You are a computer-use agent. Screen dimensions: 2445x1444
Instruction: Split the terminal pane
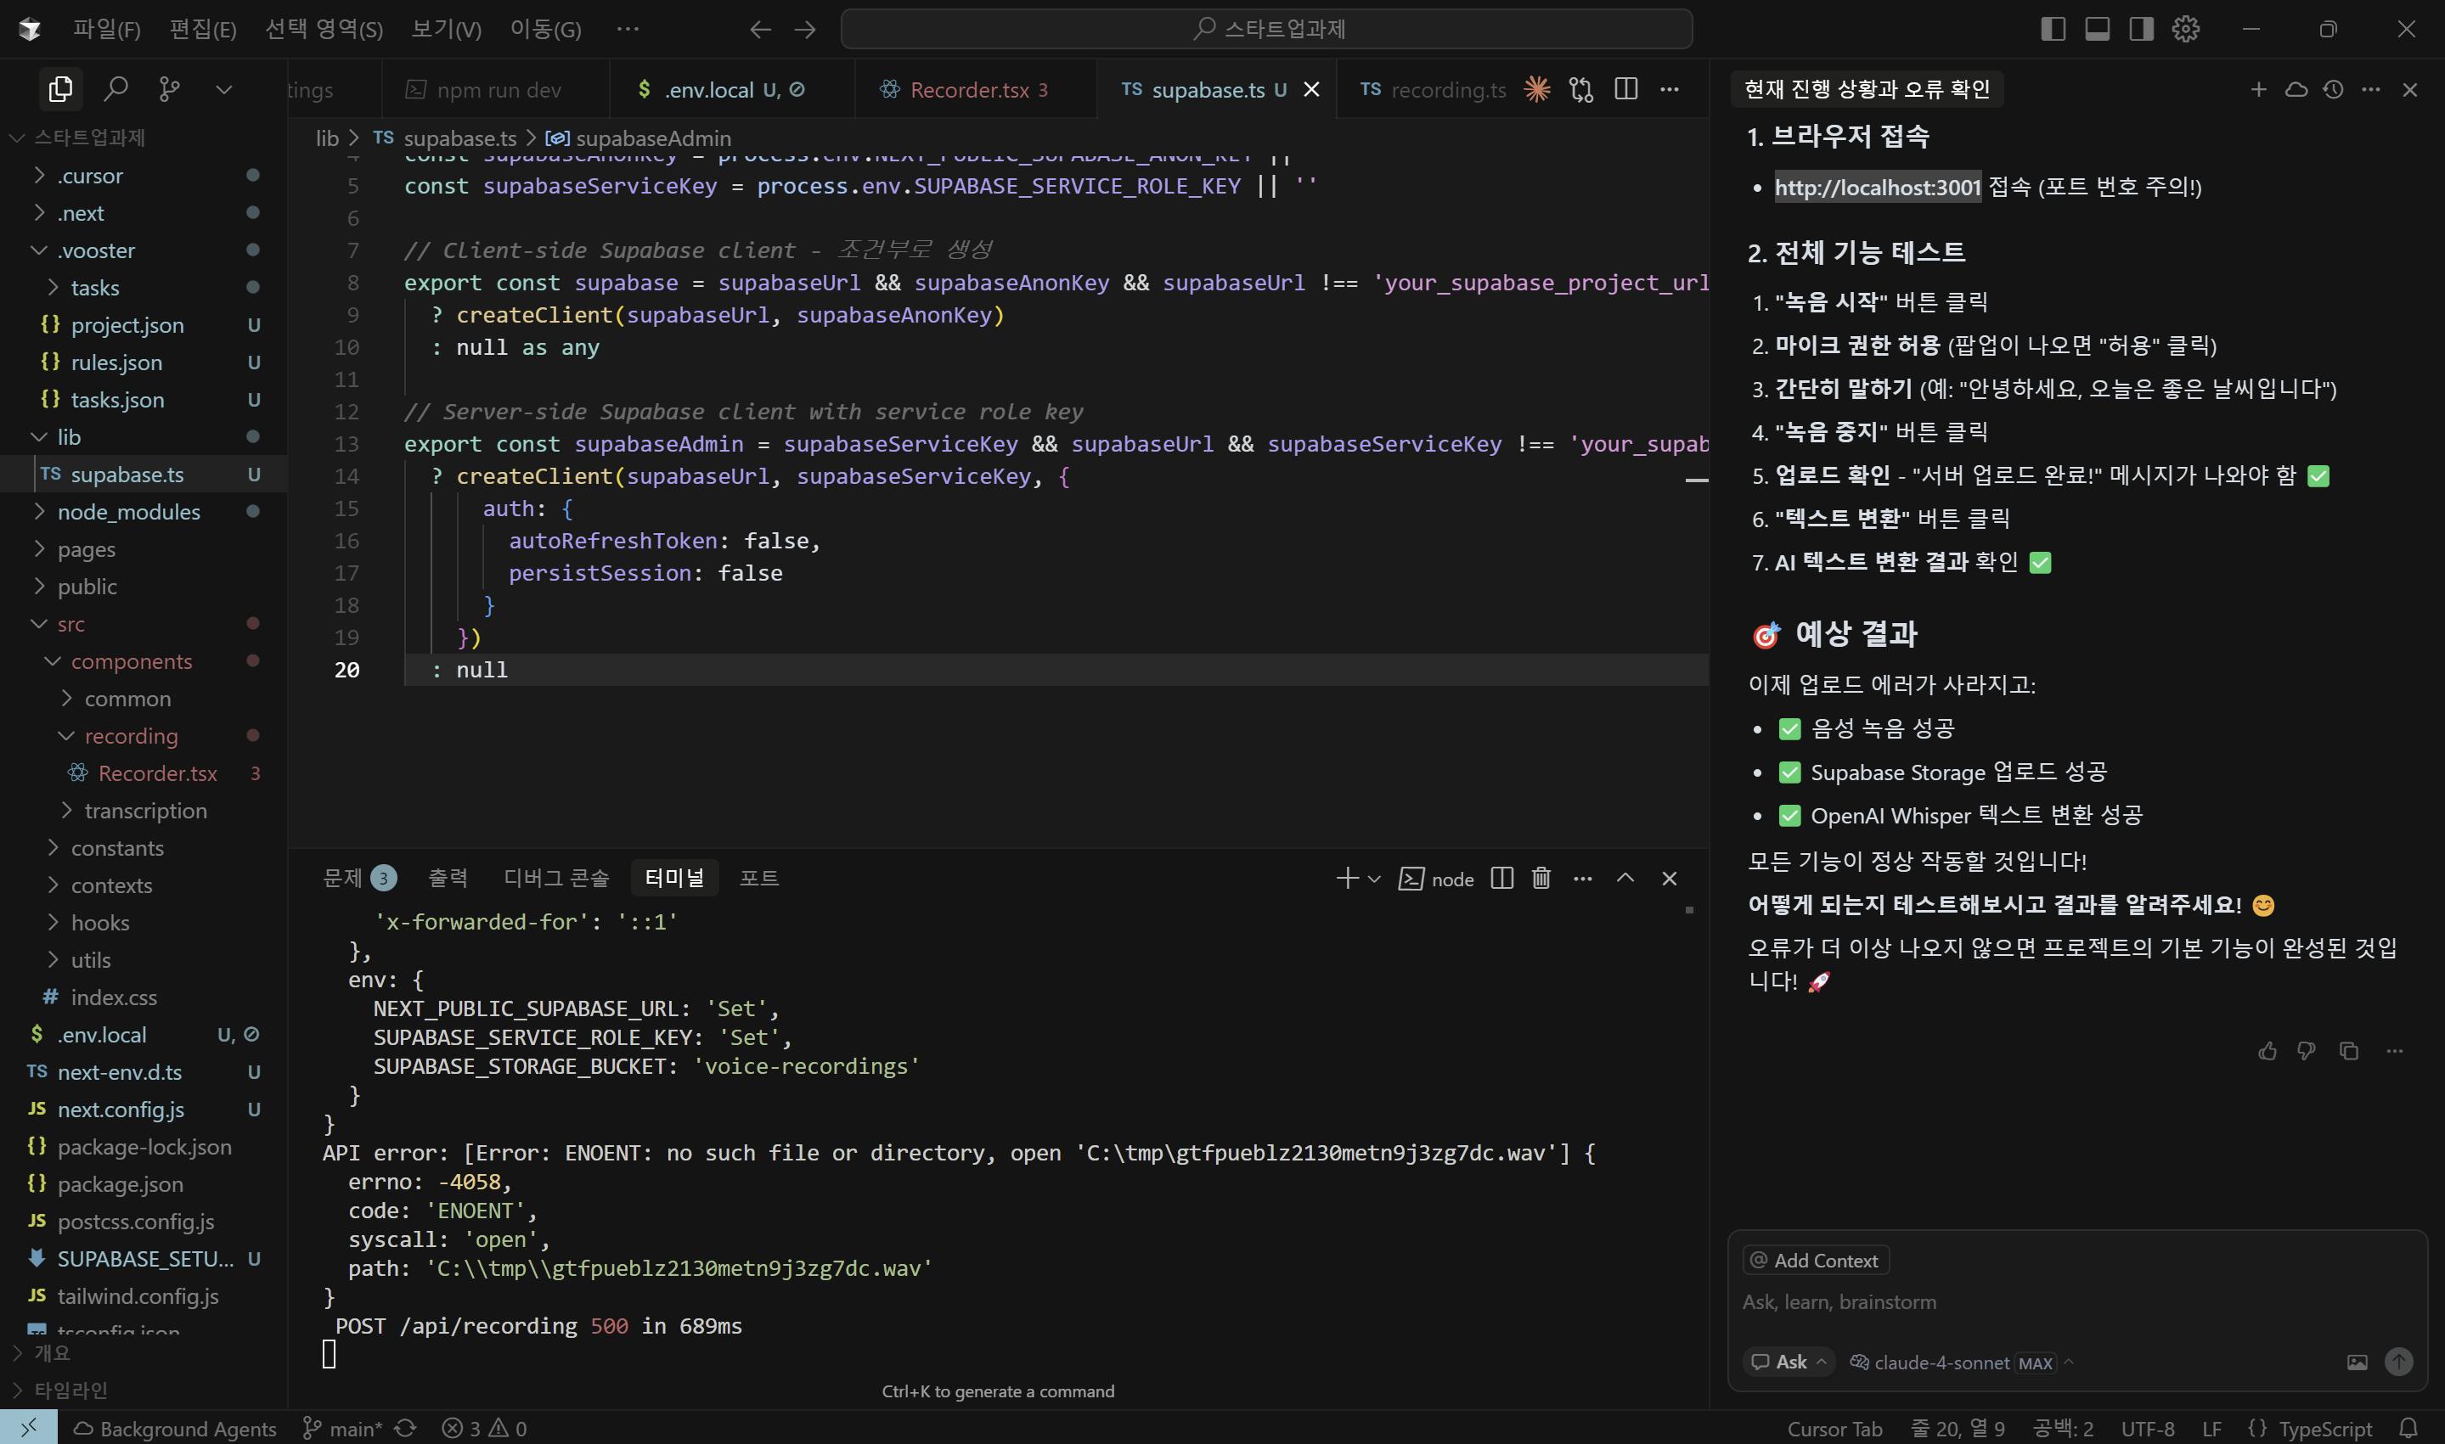1501,879
